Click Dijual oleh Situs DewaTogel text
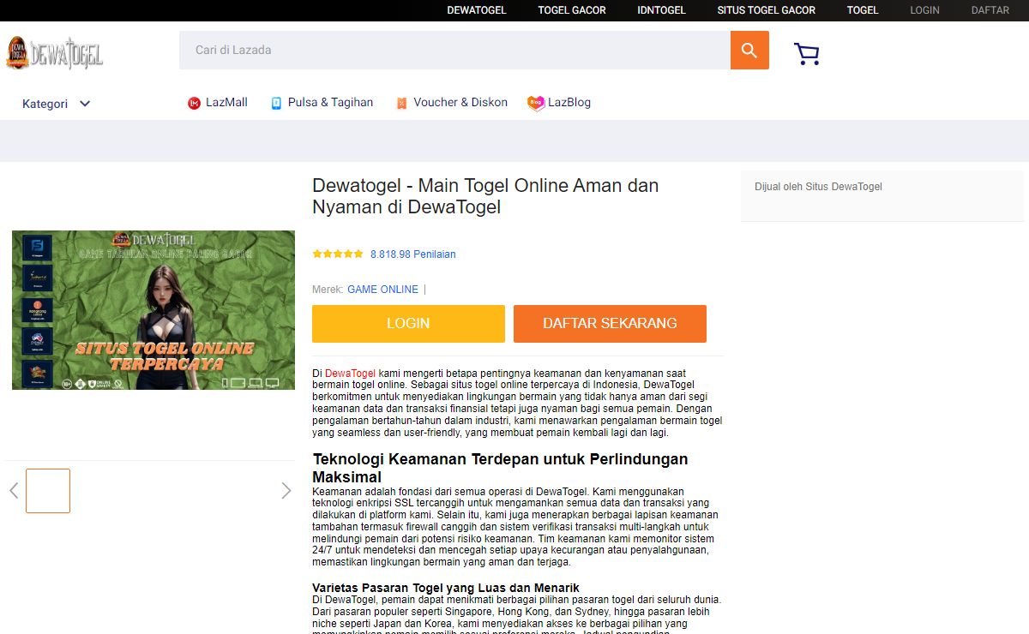Image resolution: width=1029 pixels, height=634 pixels. (818, 187)
